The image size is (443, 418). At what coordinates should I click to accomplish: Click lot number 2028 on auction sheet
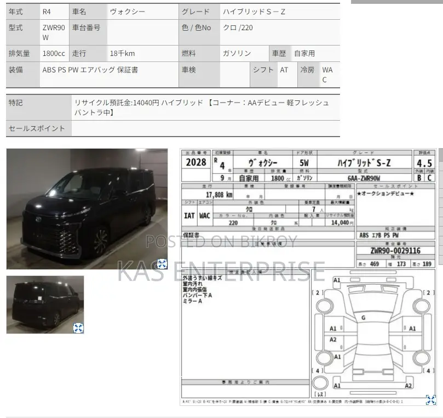(196, 162)
